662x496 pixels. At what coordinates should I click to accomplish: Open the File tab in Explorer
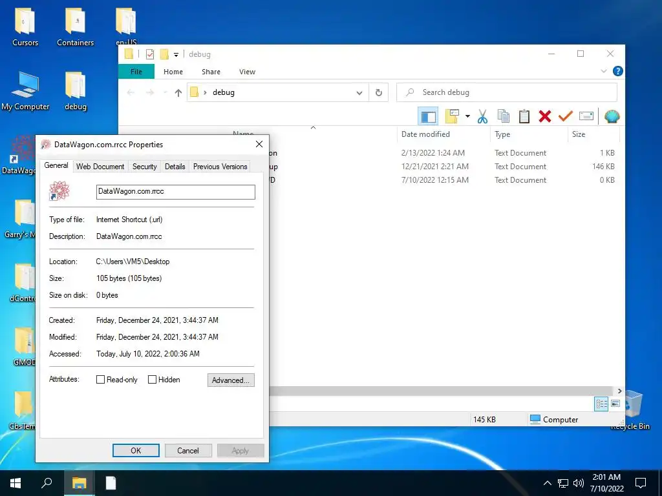(x=136, y=72)
